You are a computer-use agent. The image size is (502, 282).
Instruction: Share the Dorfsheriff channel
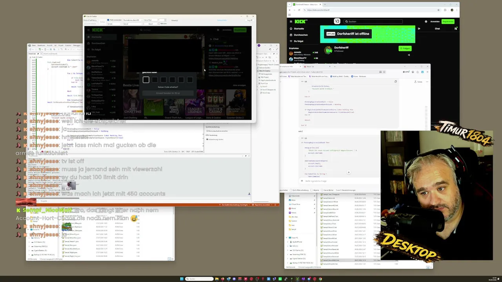409,55
